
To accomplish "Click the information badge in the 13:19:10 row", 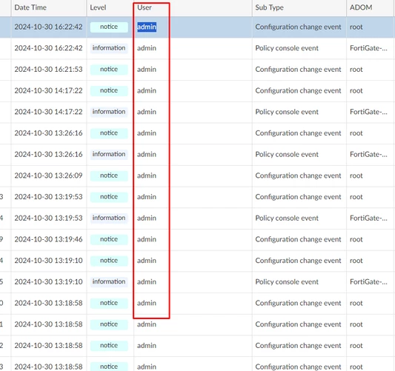I will click(109, 281).
